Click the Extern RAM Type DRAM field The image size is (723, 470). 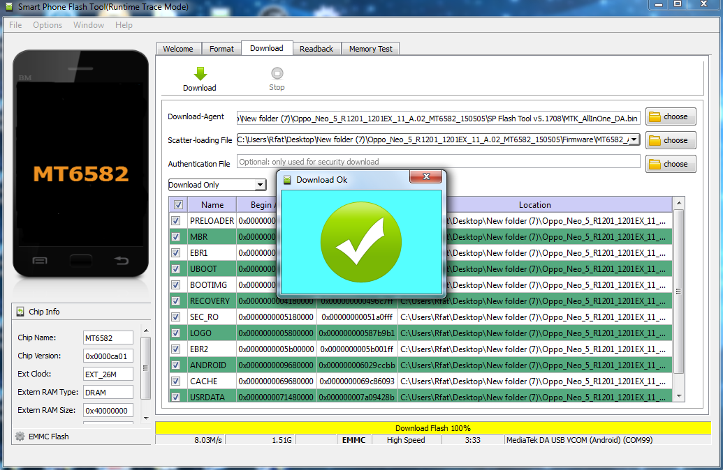pyautogui.click(x=108, y=392)
